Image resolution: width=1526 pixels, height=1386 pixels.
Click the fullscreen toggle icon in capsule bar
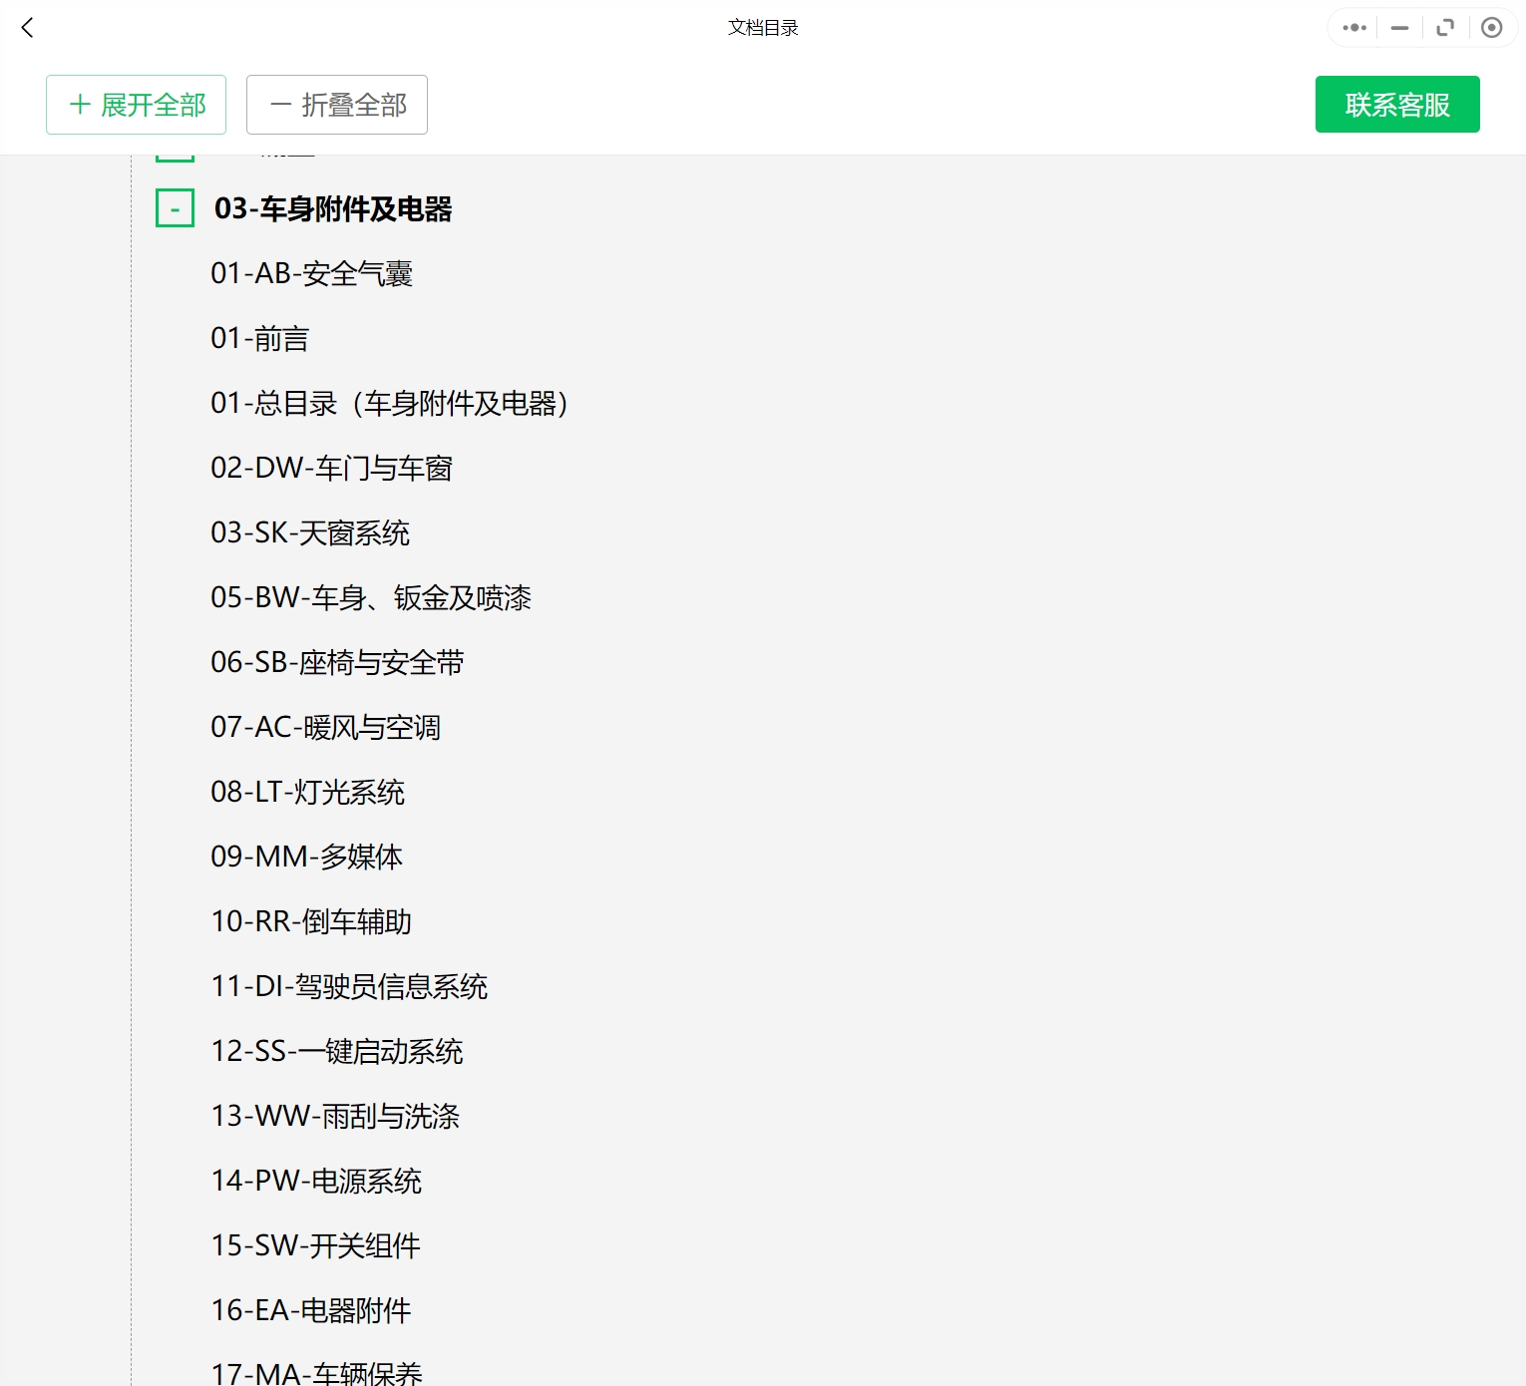coord(1445,27)
